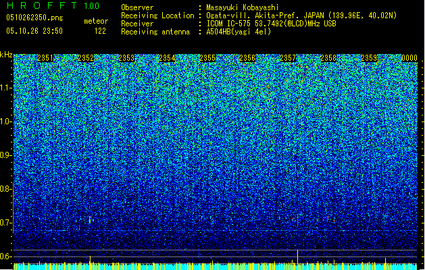Click the 0.7 kHz axis label
This screenshot has width=425, height=270.
(5, 223)
